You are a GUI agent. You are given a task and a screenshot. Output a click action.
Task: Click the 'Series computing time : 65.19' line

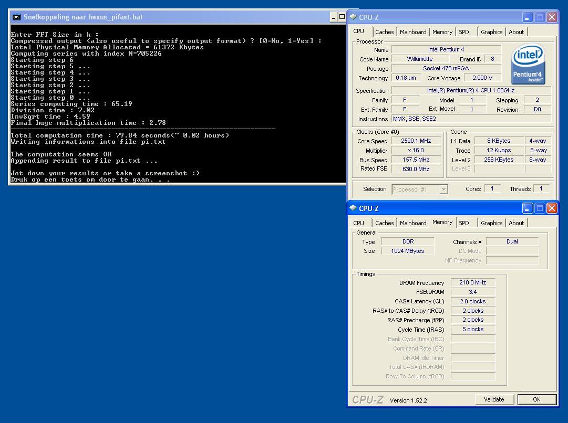(71, 104)
